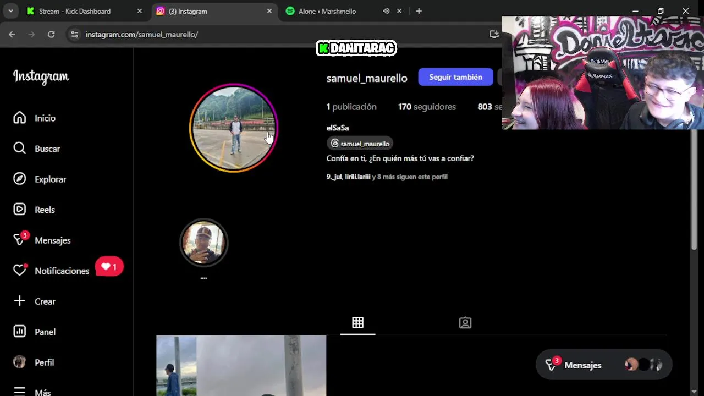This screenshot has height=396, width=704.
Task: Click the Explorar label
Action: (x=51, y=179)
